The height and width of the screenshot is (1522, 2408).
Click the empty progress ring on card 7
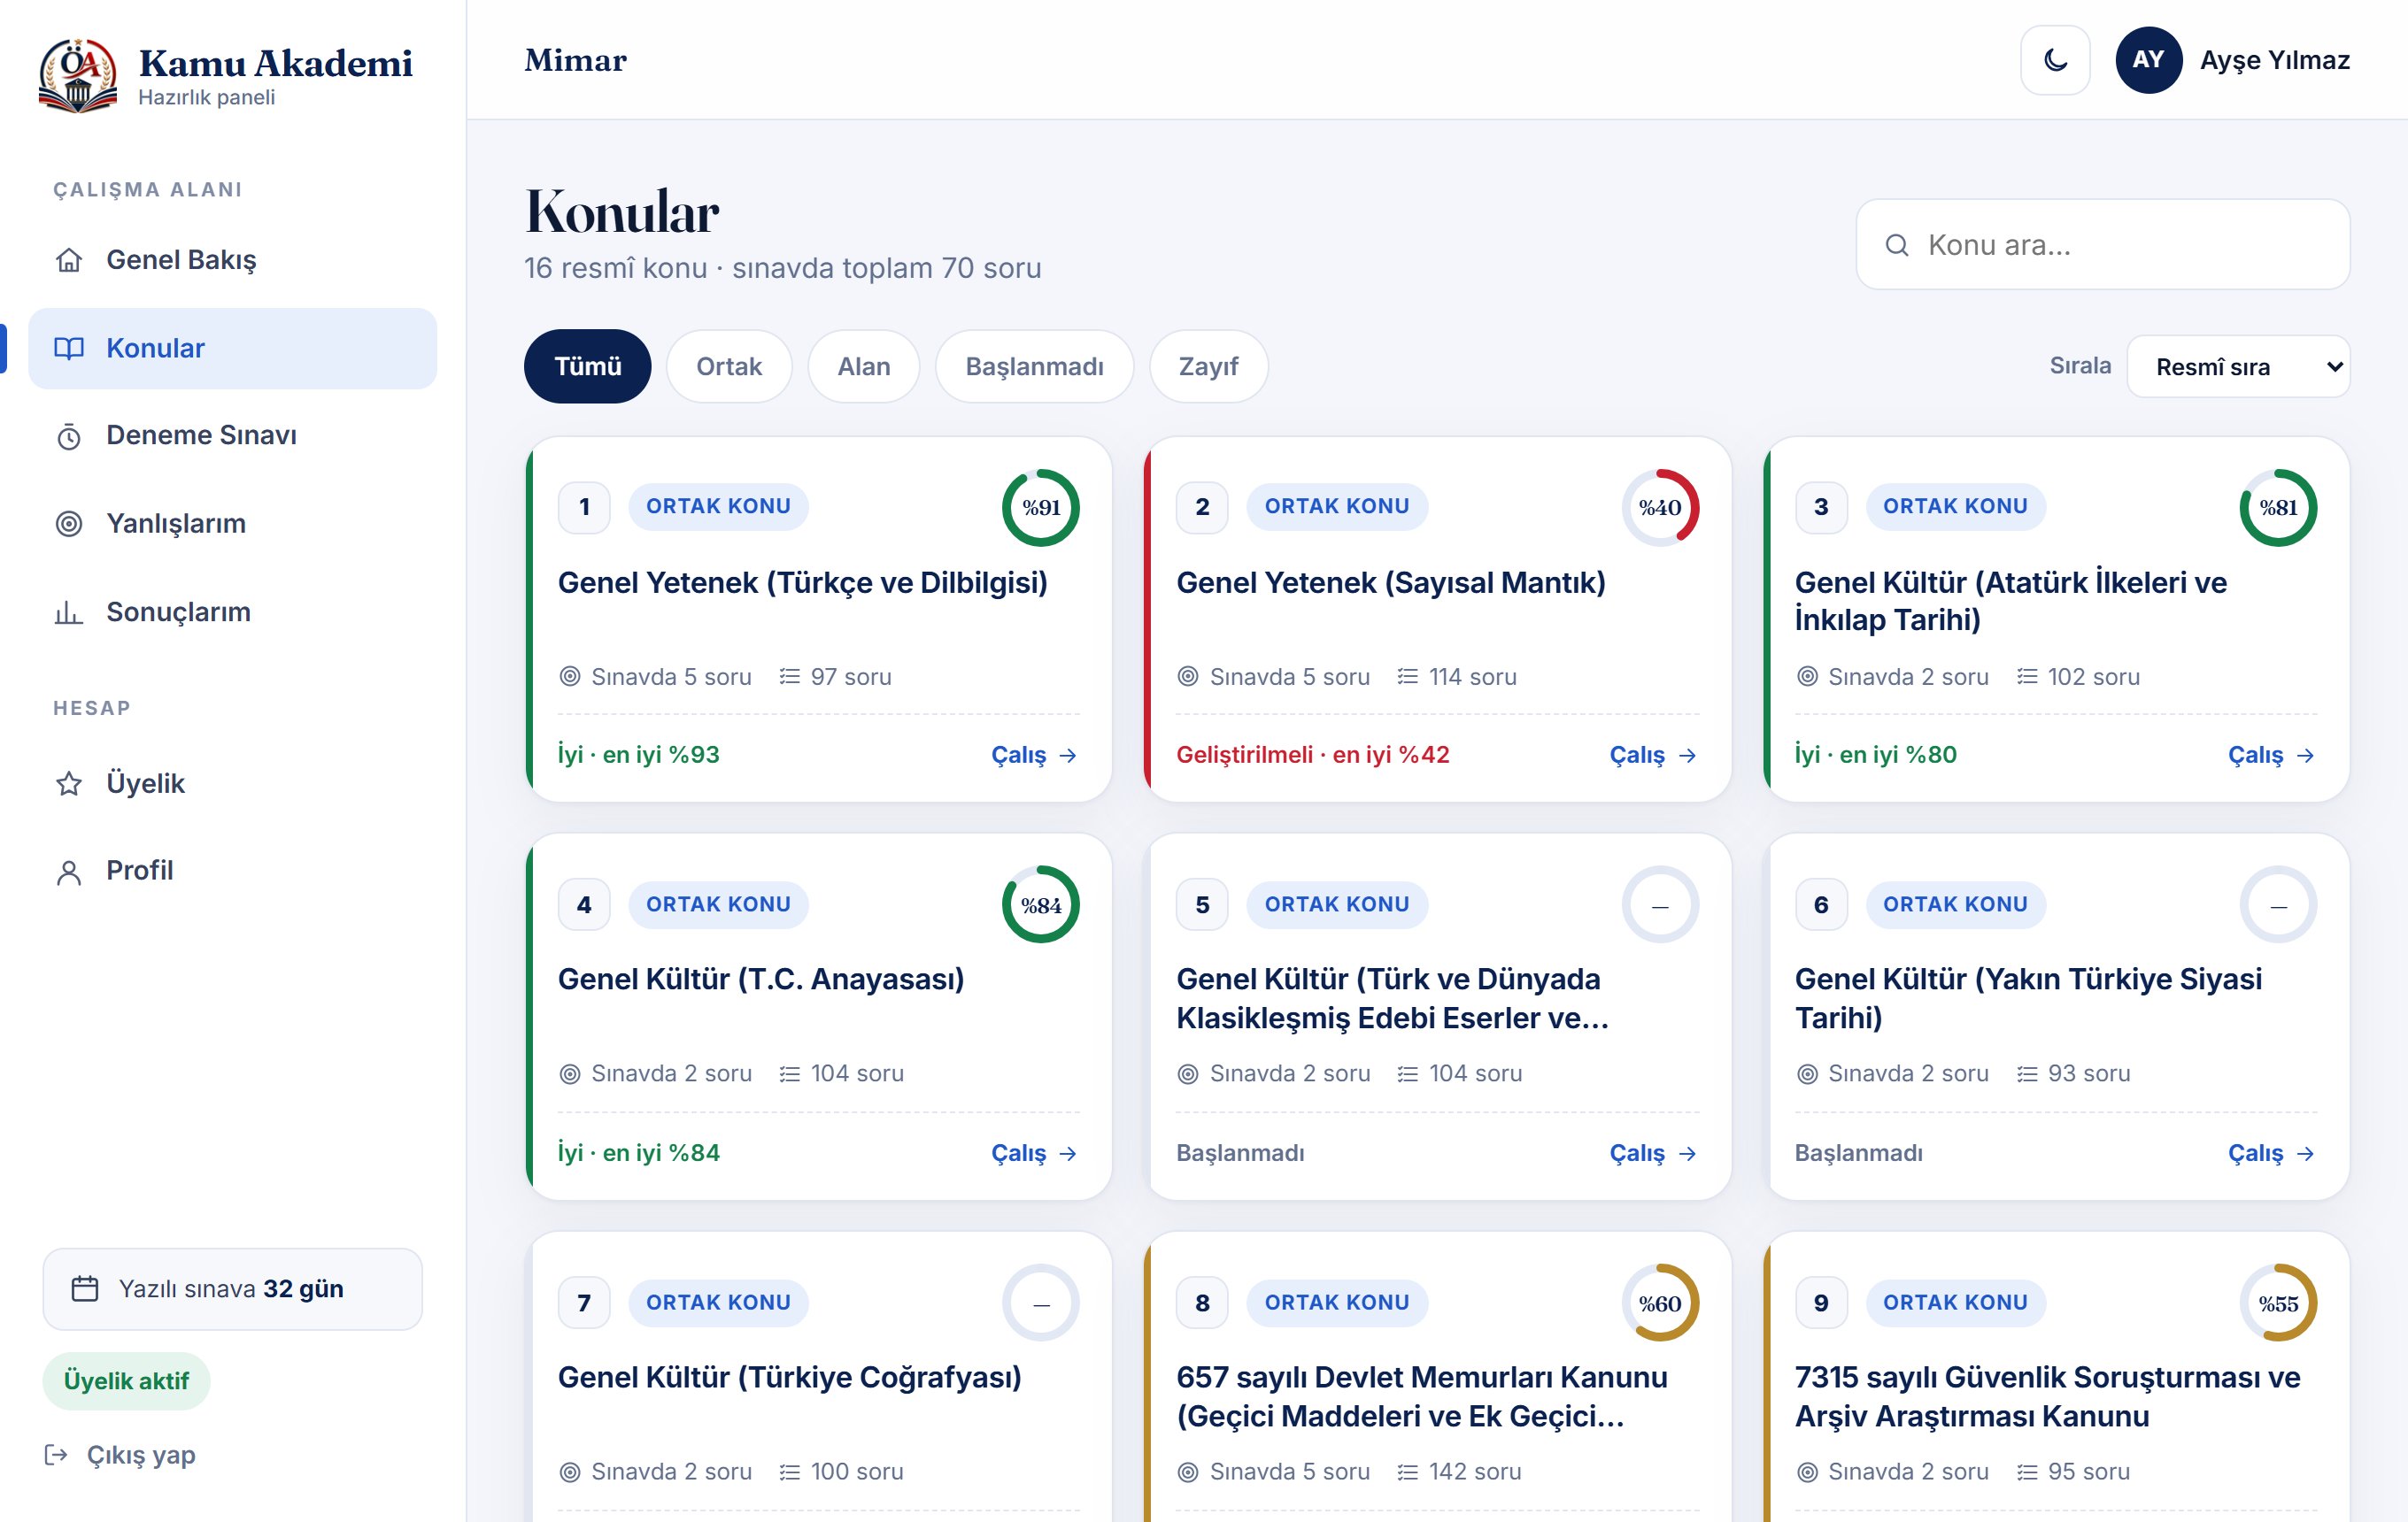pos(1041,1303)
